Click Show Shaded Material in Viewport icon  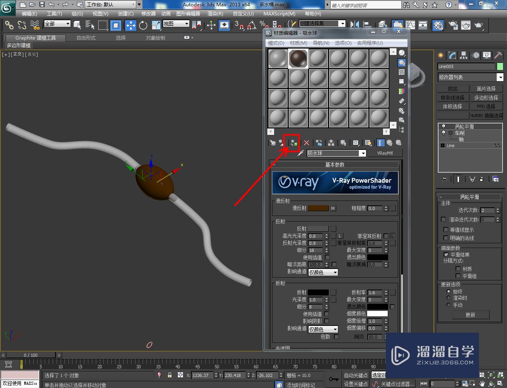pos(368,143)
